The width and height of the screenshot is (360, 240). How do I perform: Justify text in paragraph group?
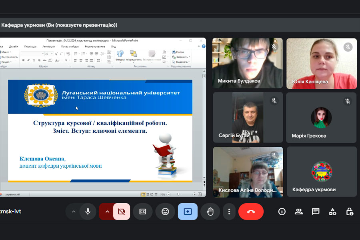91,60
